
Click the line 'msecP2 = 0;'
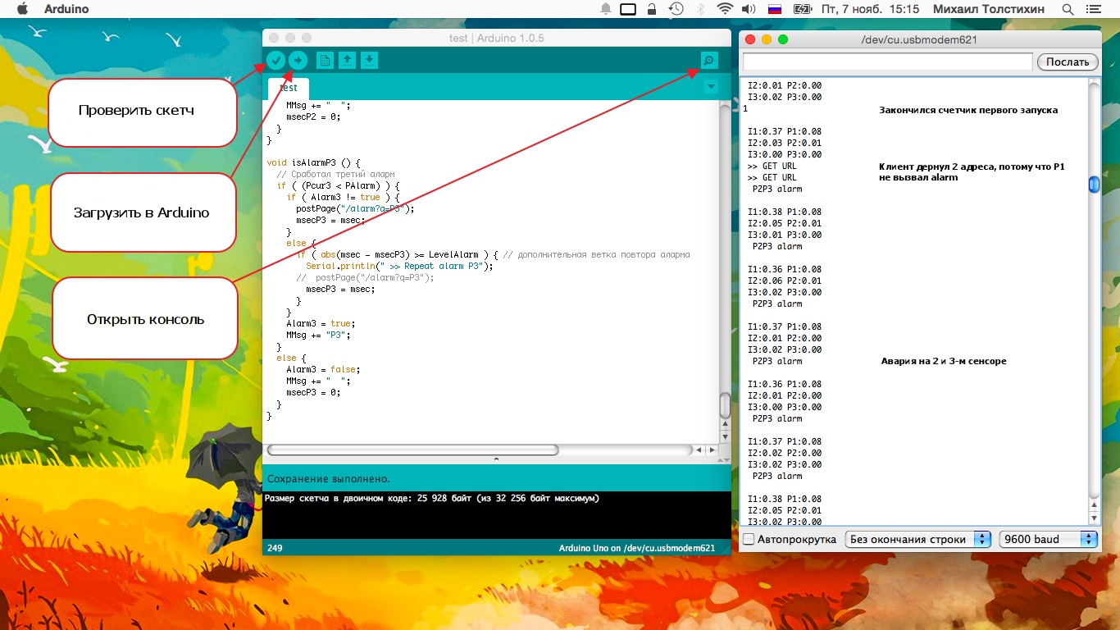[x=312, y=116]
